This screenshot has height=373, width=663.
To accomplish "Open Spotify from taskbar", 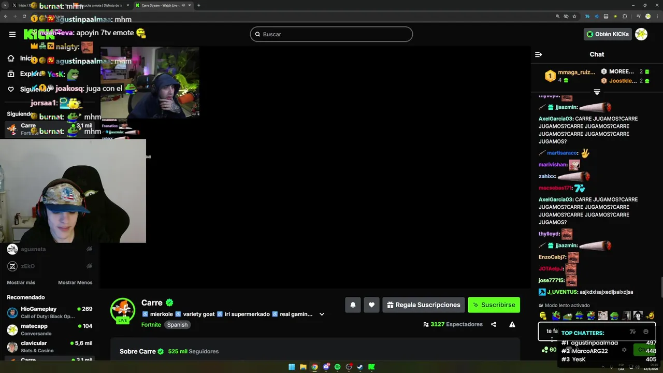I will [x=337, y=367].
